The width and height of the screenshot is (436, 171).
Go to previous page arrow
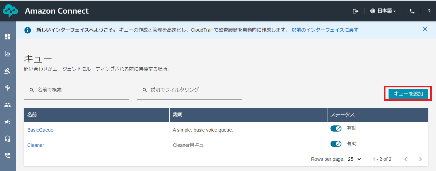[x=406, y=159]
